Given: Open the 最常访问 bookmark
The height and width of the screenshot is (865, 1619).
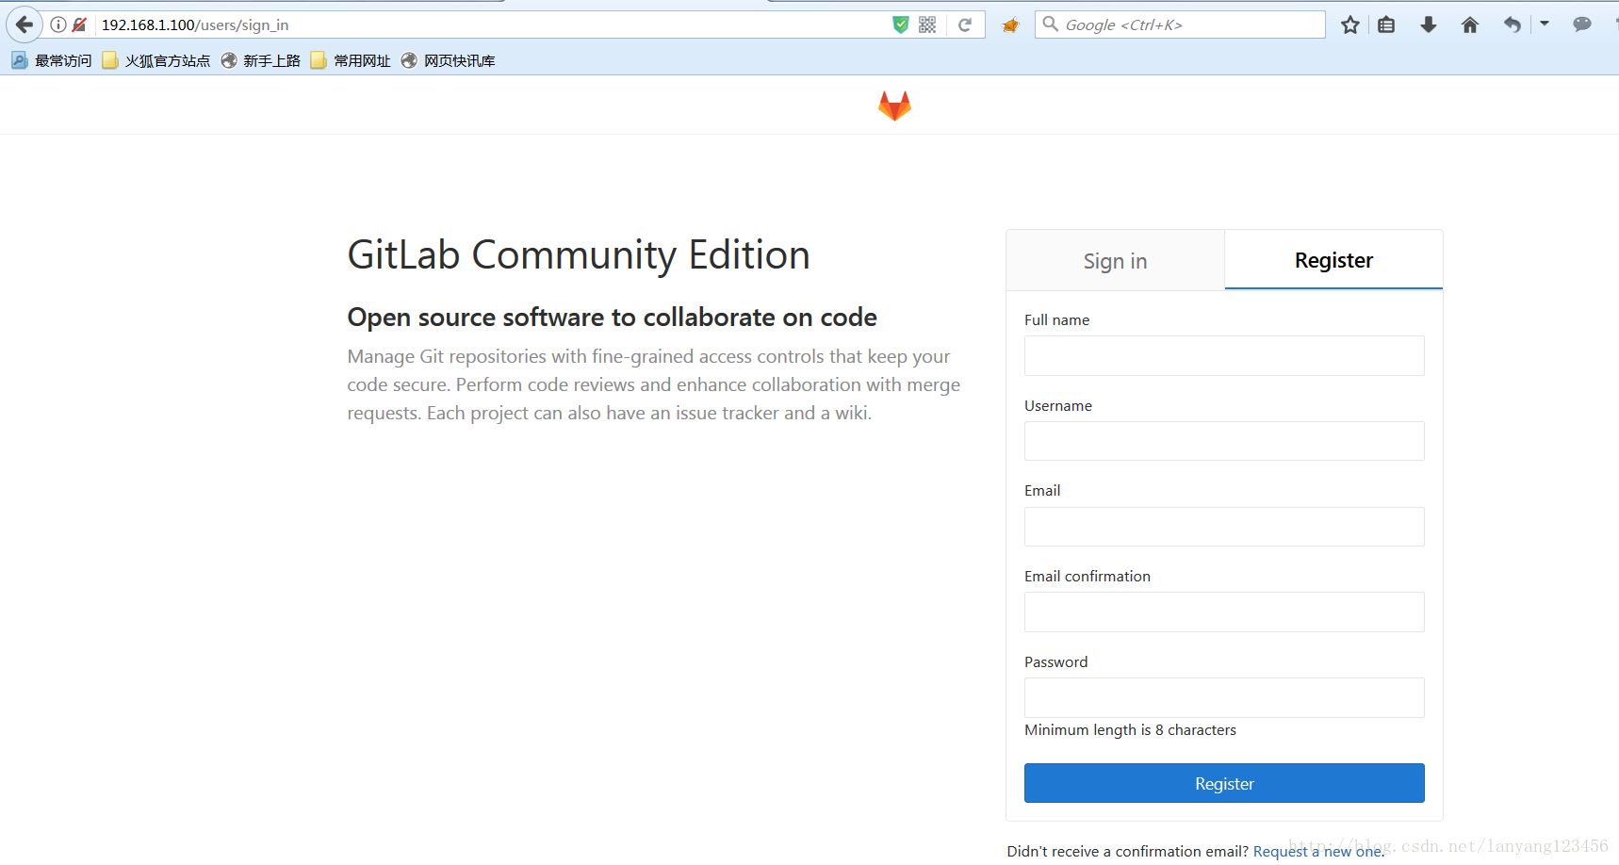Looking at the screenshot, I should pos(52,60).
